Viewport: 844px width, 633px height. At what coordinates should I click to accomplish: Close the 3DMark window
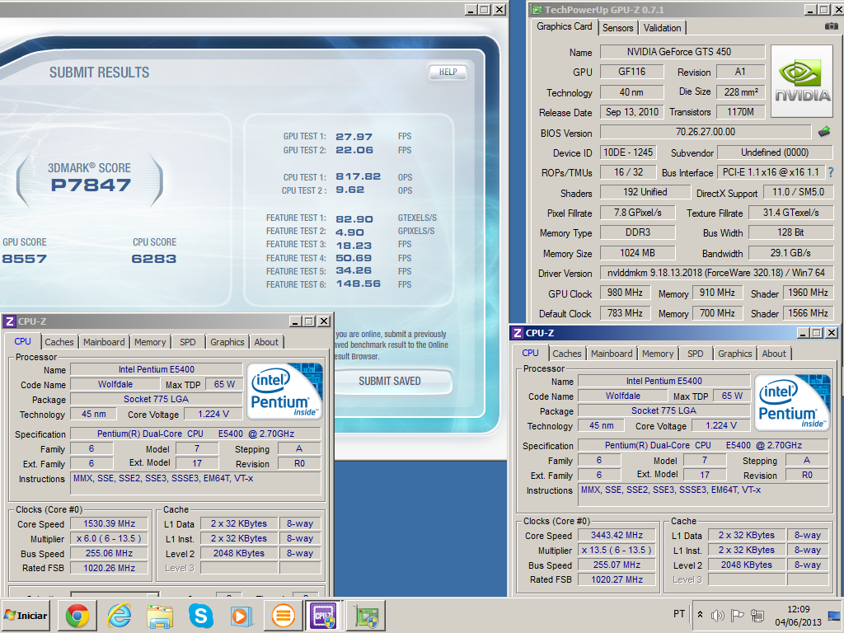pos(499,10)
